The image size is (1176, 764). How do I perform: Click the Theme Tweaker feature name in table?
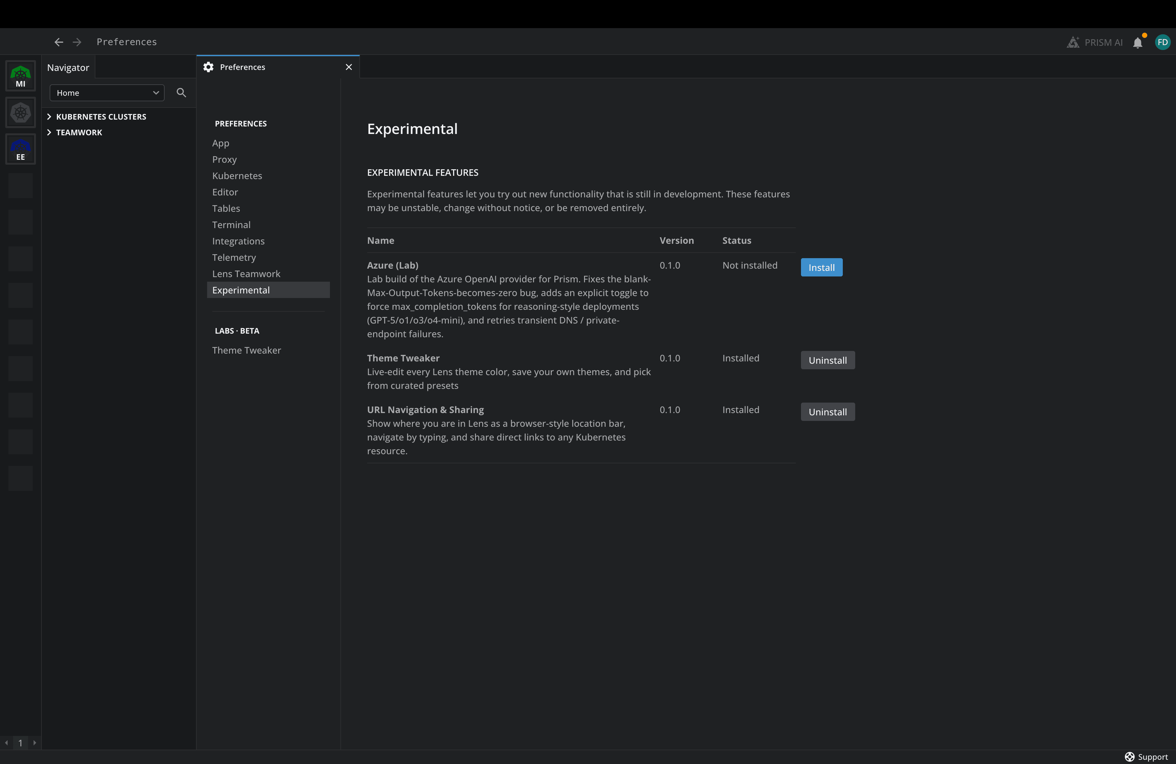point(403,358)
